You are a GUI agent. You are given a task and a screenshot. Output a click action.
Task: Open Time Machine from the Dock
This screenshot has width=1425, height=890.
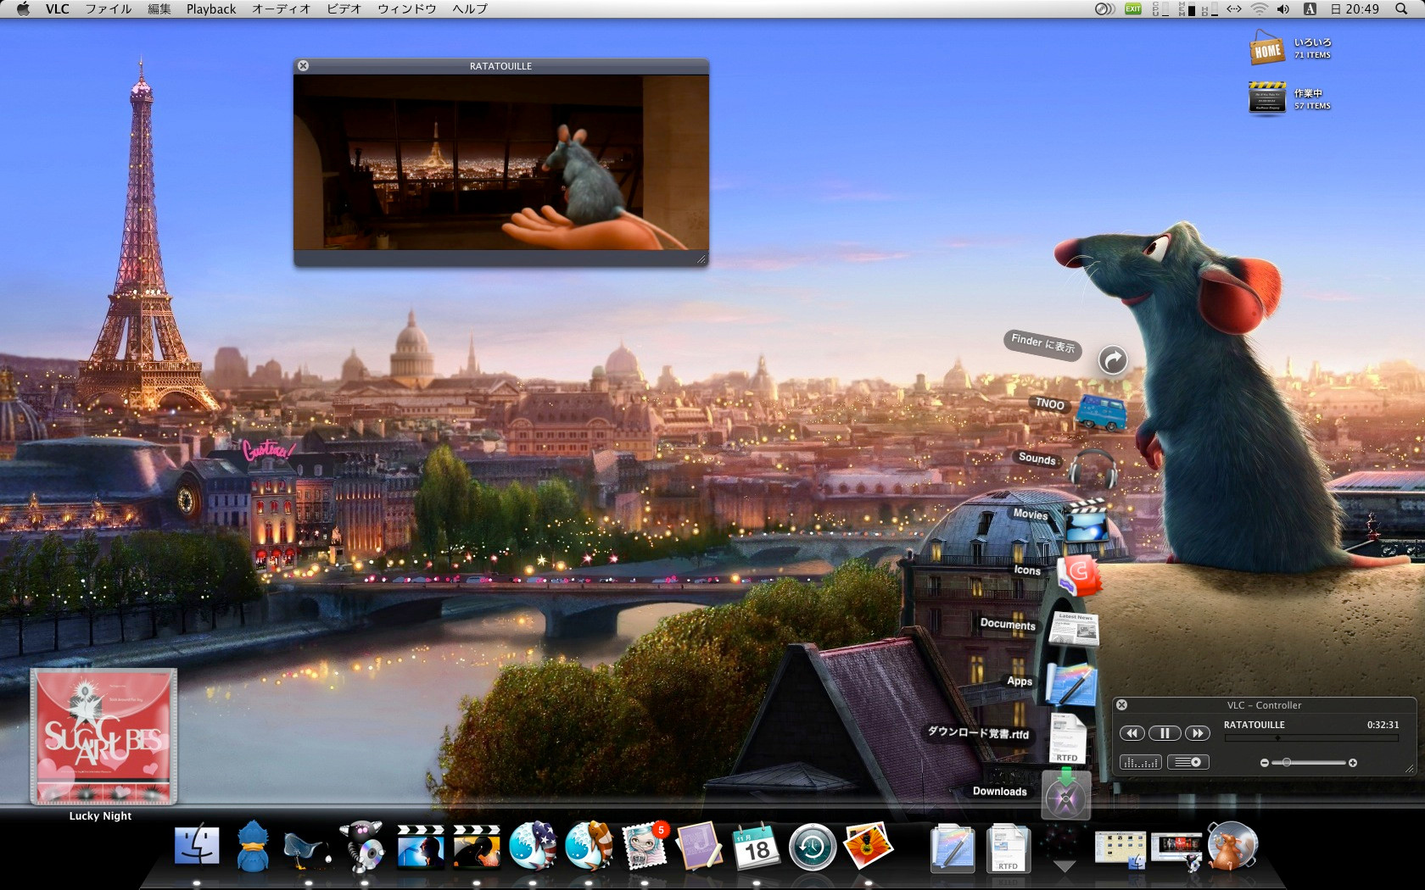(x=812, y=846)
